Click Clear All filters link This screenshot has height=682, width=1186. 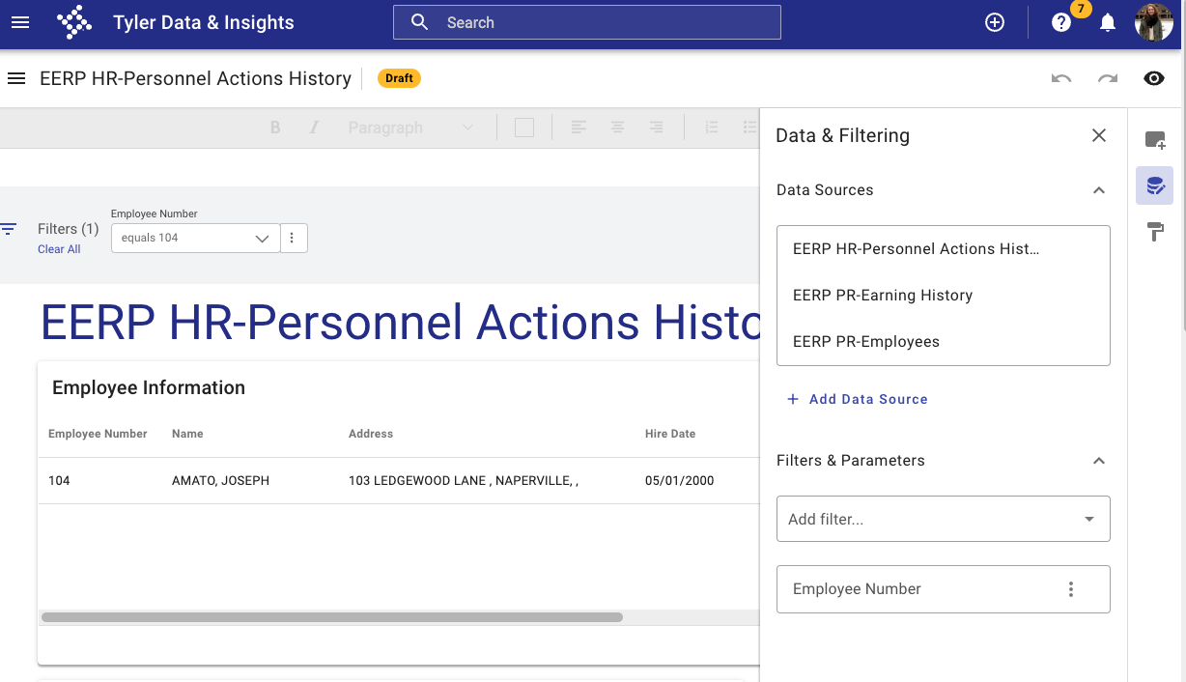point(59,249)
